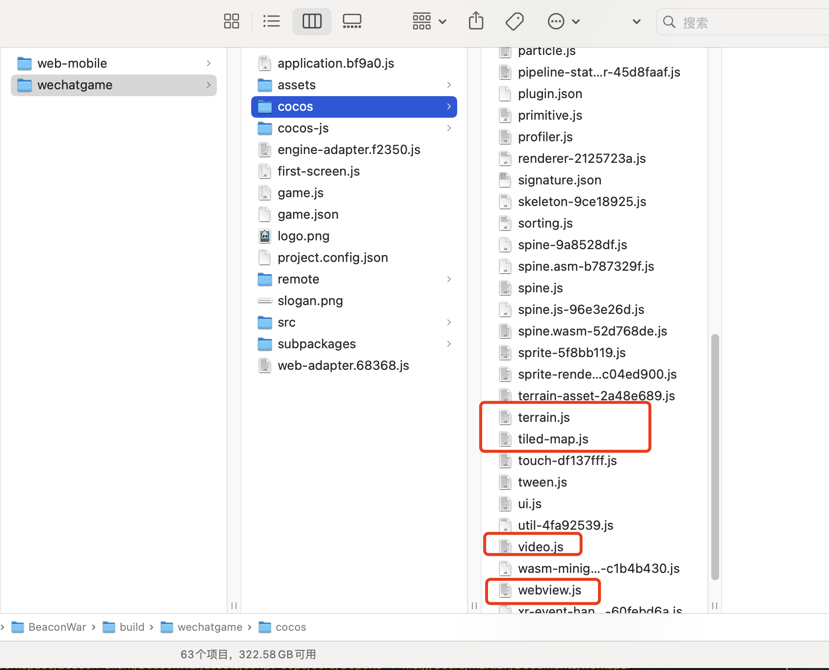Expand wechatgame folder chevron

click(x=208, y=85)
